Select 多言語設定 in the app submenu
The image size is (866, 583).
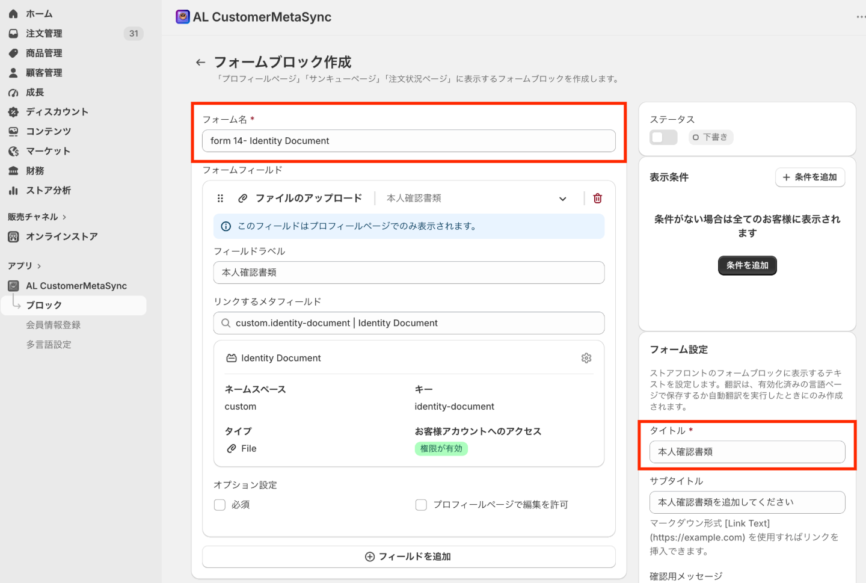pyautogui.click(x=49, y=345)
